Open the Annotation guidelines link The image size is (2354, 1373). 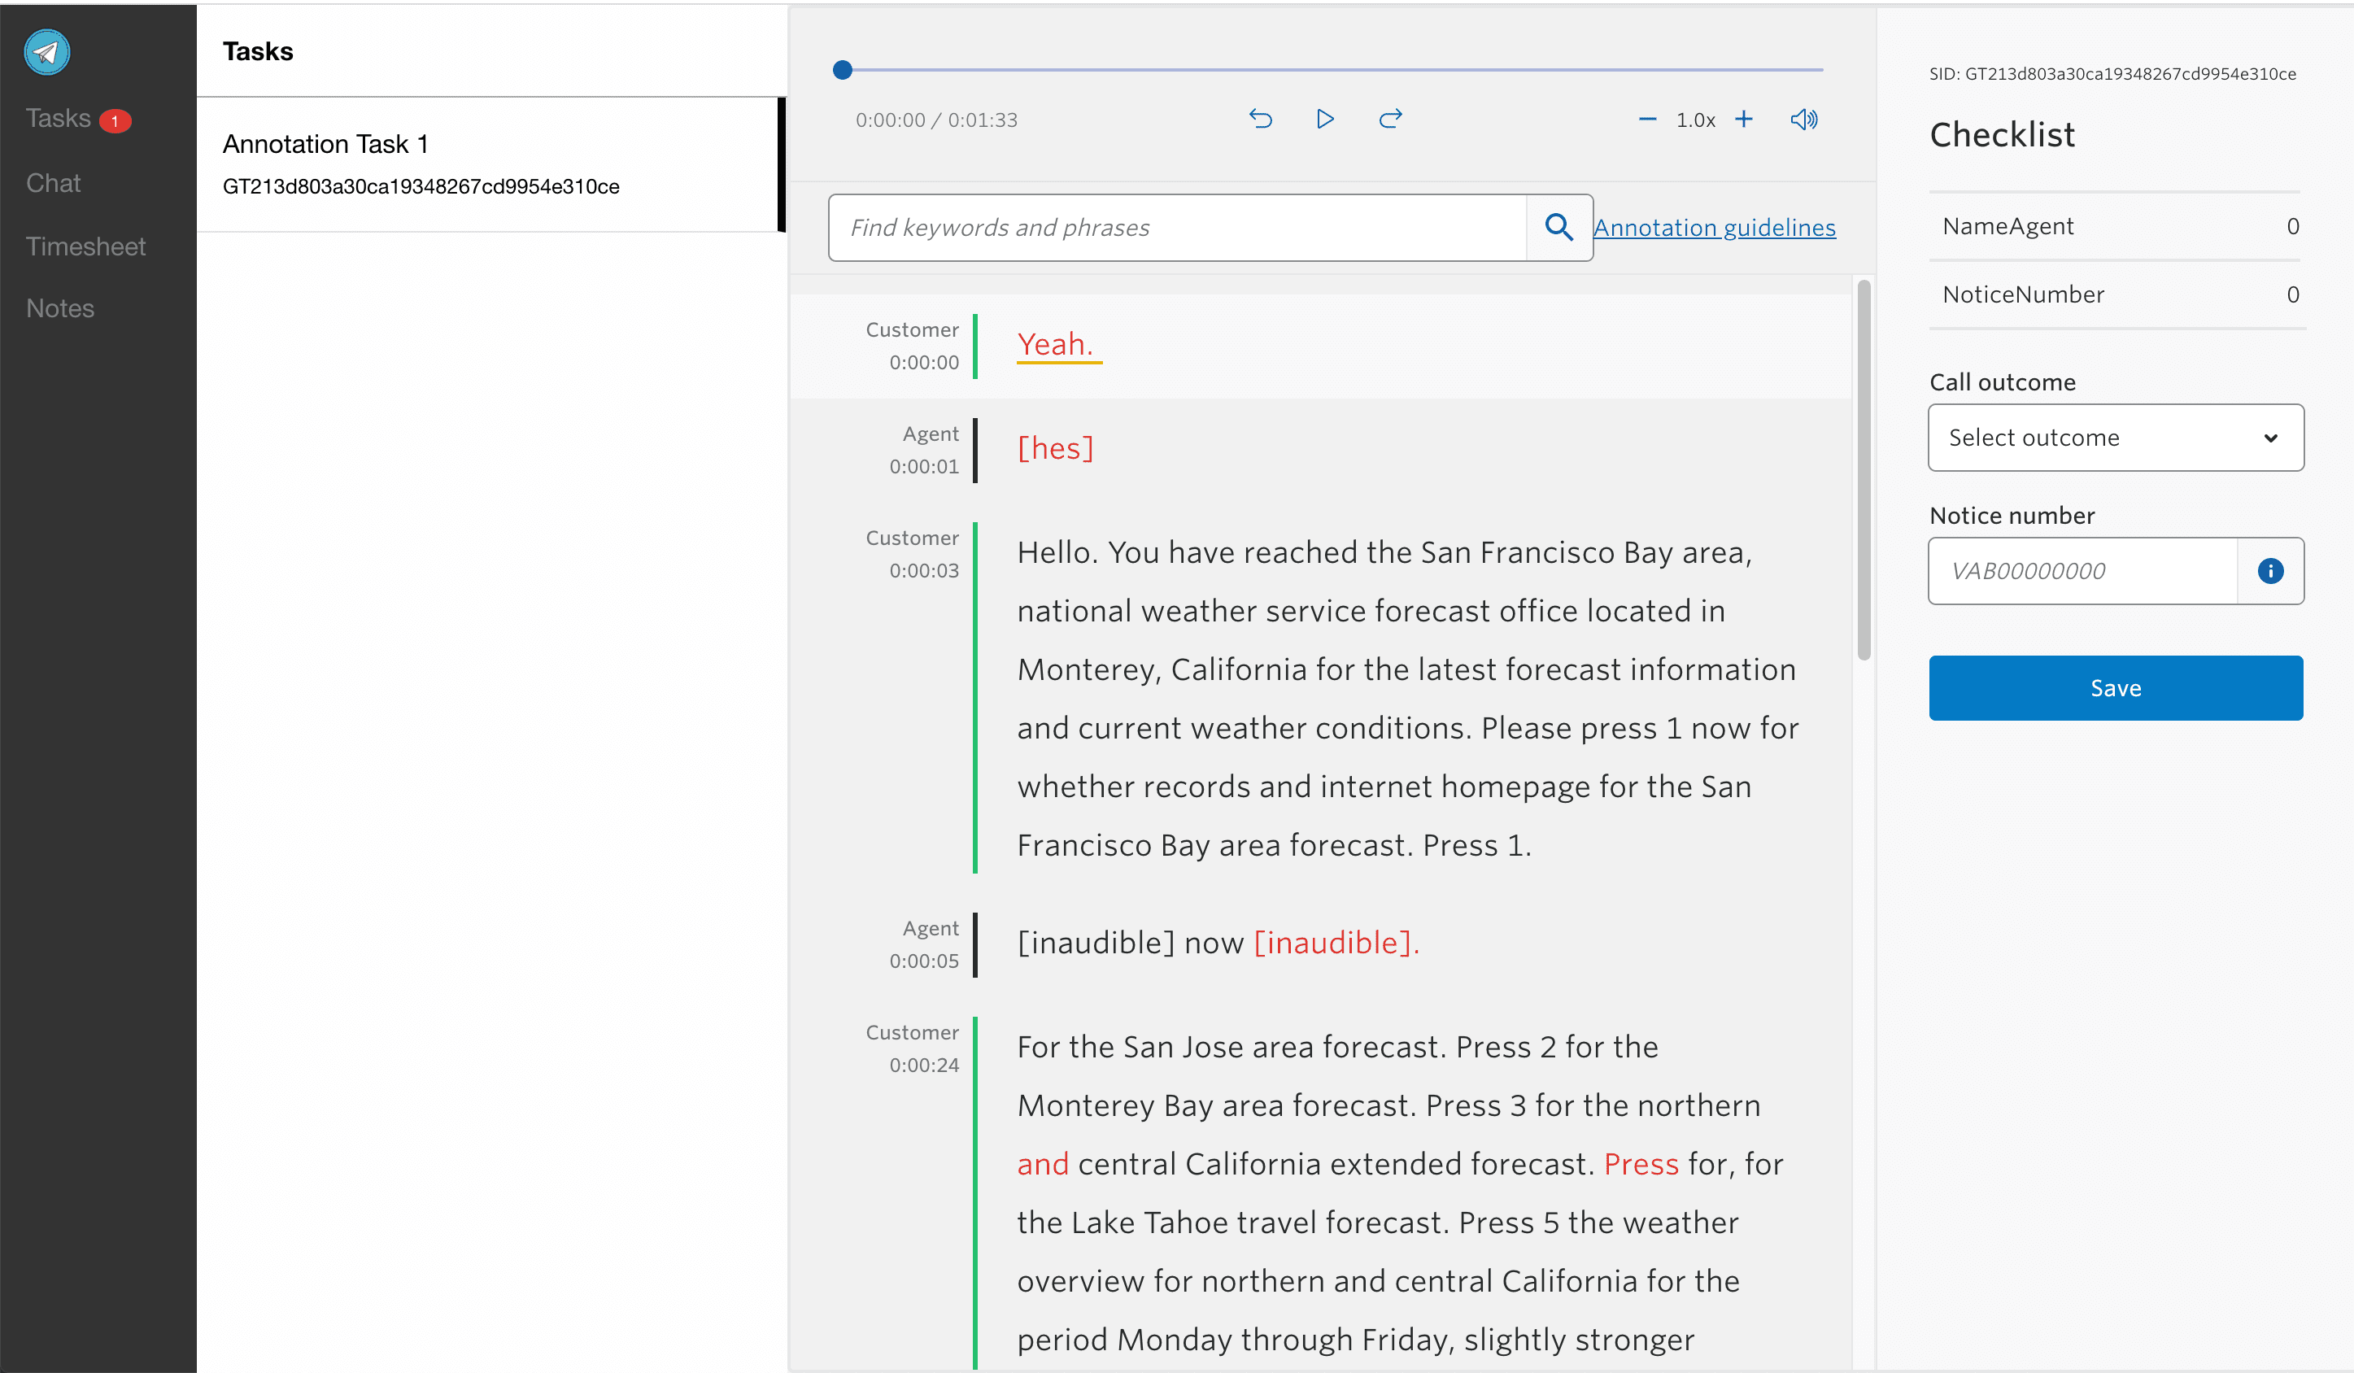[x=1715, y=227]
